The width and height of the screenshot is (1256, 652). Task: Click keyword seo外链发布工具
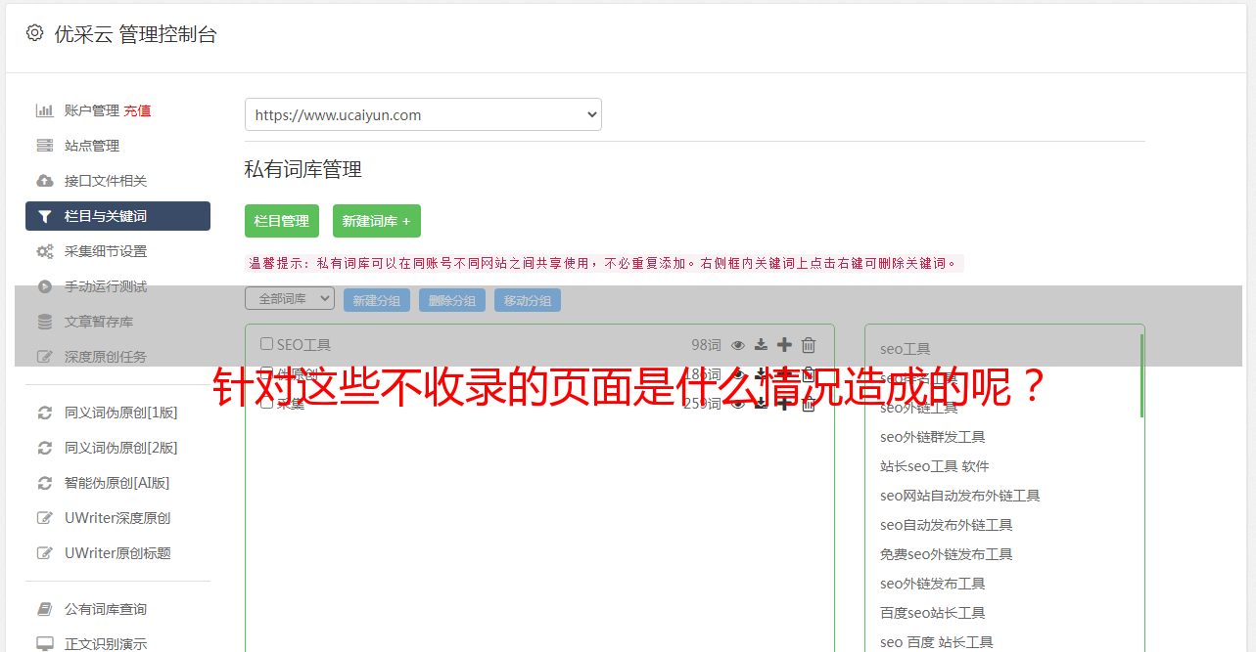tap(933, 584)
